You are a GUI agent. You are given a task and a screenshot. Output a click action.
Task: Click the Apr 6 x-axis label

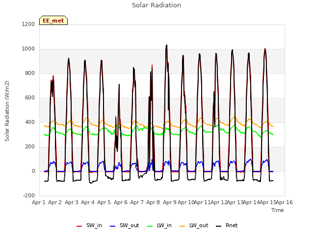point(121,202)
